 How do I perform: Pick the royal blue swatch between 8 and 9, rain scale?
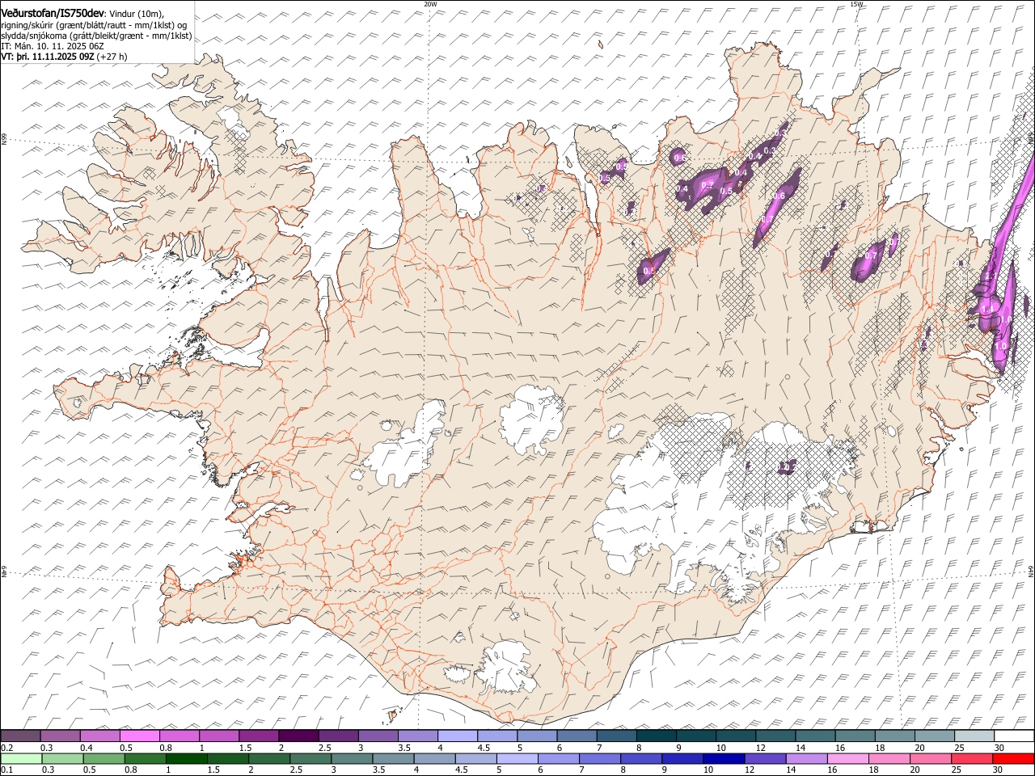pyautogui.click(x=640, y=758)
